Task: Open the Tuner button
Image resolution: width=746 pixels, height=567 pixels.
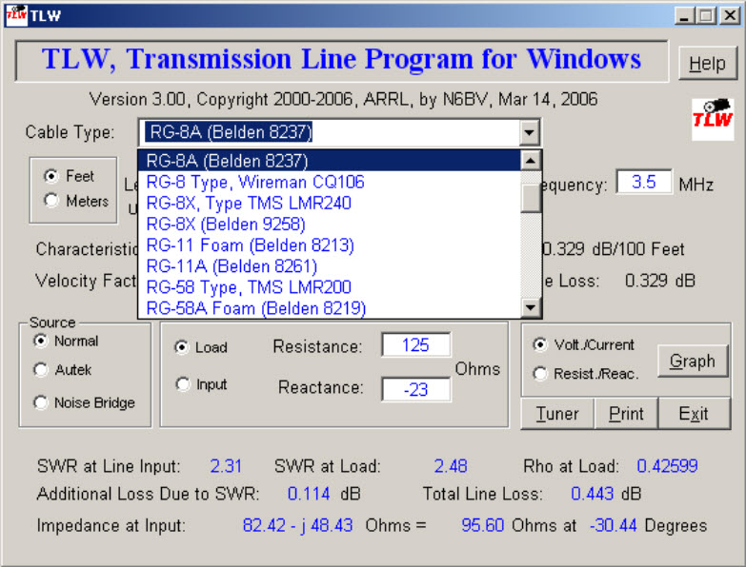Action: click(x=557, y=414)
